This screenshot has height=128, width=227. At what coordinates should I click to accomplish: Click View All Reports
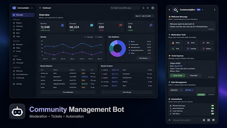pos(68,92)
